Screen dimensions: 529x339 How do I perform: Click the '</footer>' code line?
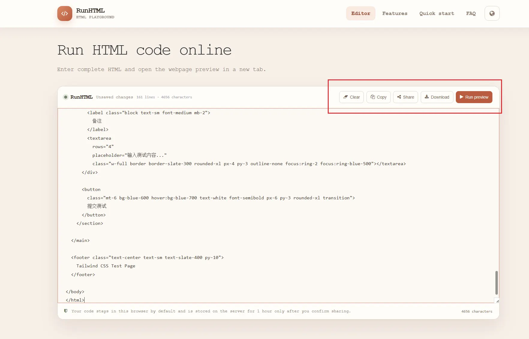(x=83, y=275)
